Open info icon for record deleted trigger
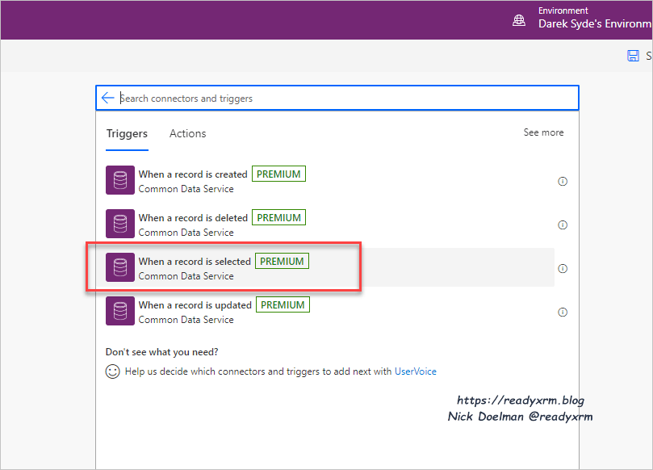This screenshot has width=653, height=470. (x=563, y=225)
